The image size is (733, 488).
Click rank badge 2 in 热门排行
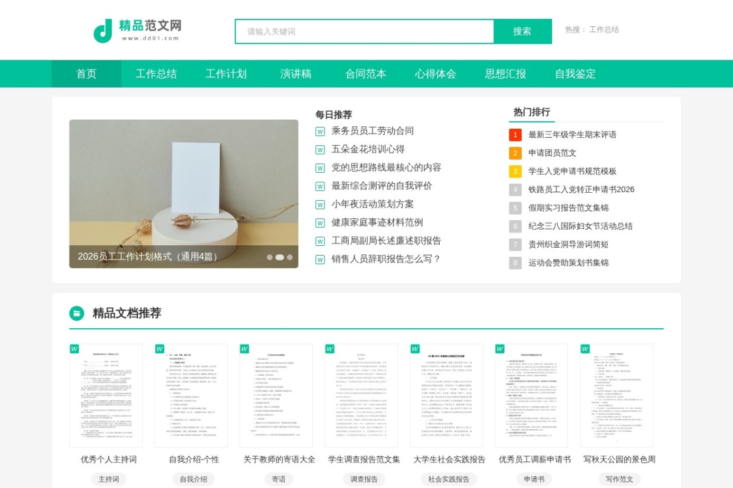516,153
